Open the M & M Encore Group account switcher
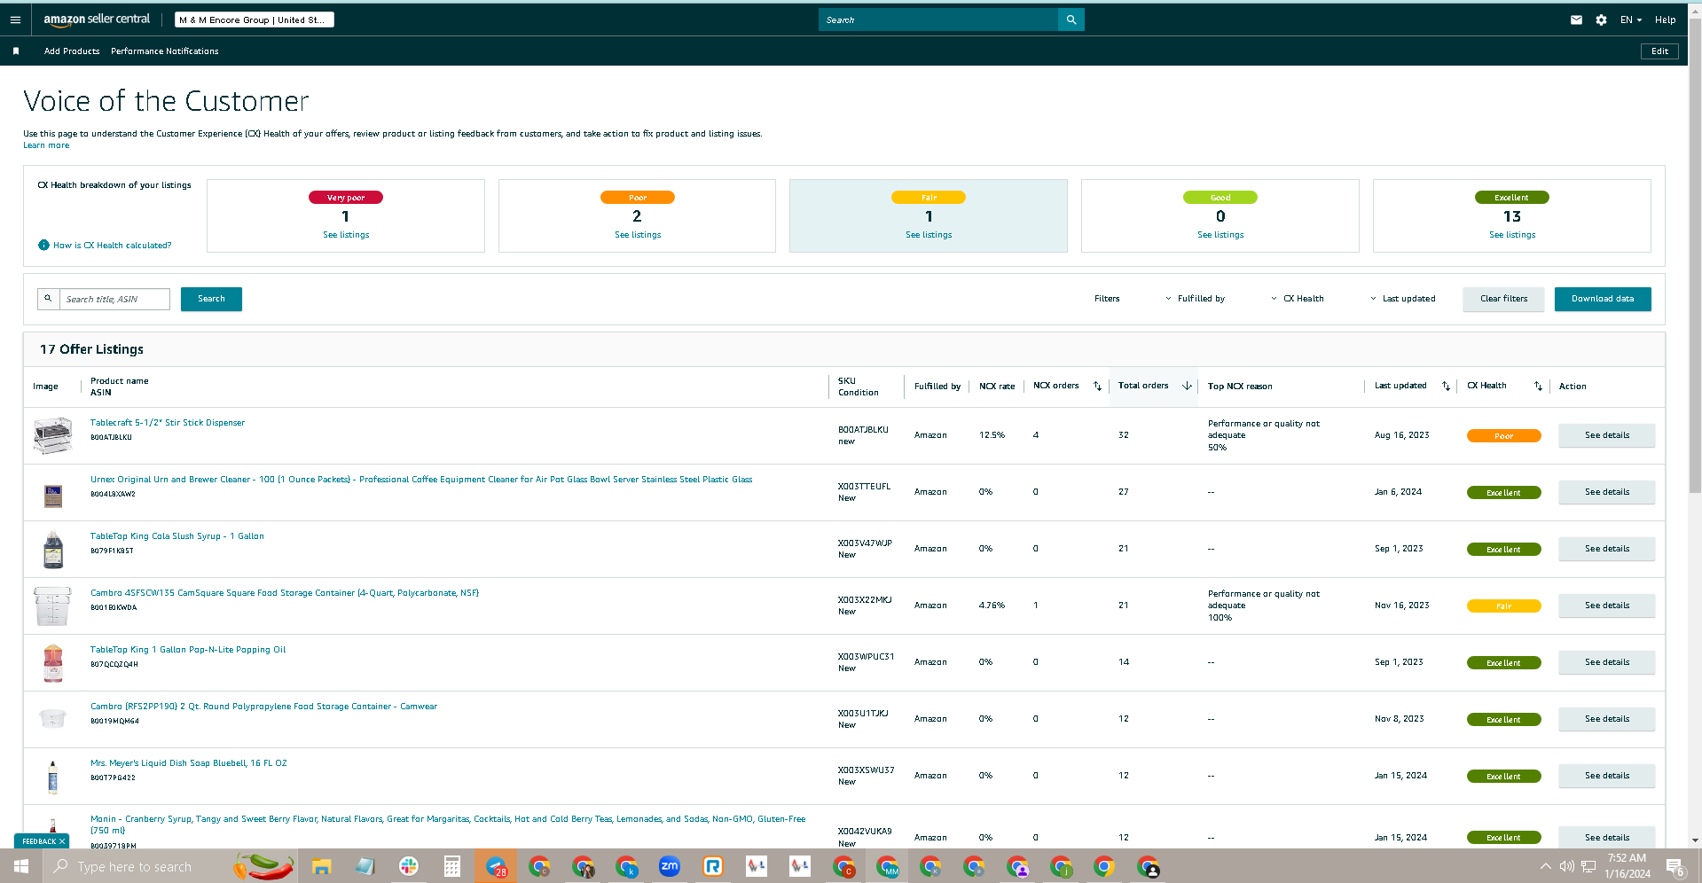 coord(254,20)
